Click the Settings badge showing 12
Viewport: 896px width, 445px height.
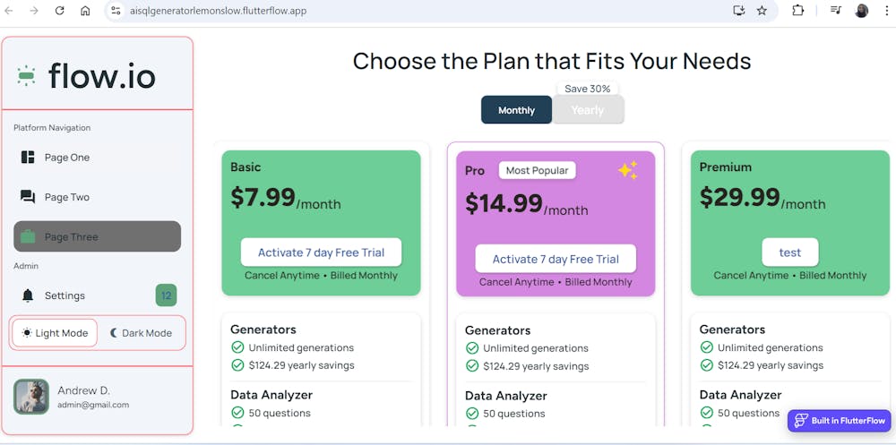(x=166, y=295)
